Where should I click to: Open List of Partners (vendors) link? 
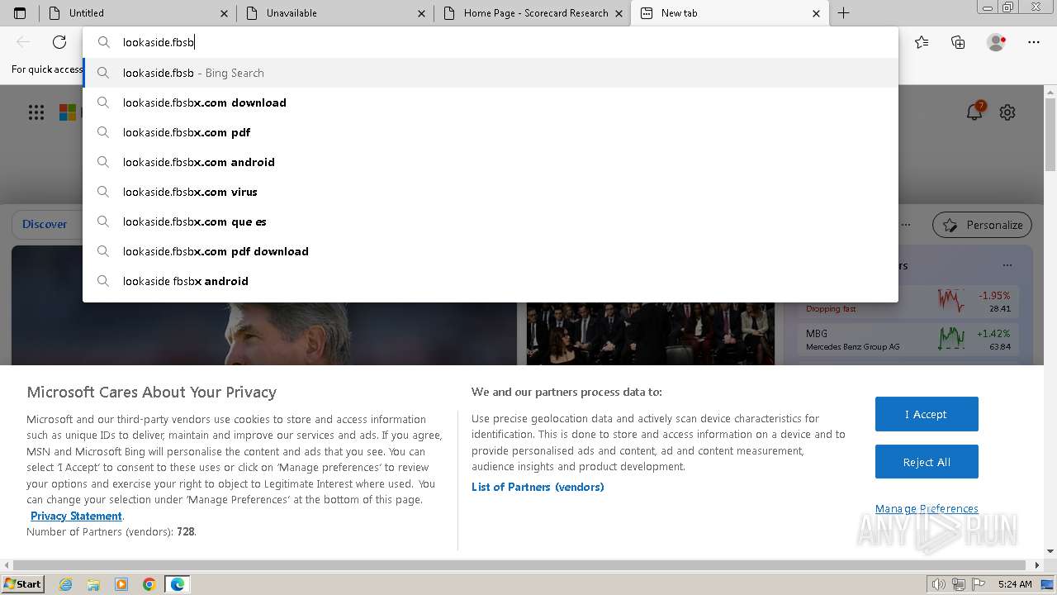click(538, 487)
